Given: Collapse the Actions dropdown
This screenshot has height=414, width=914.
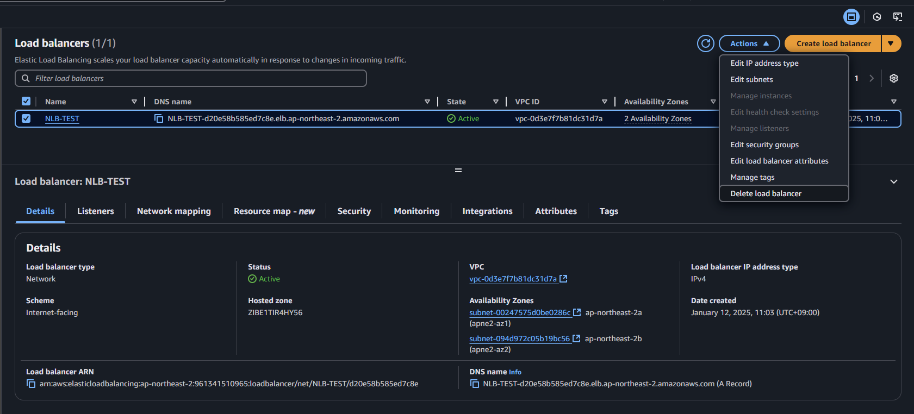Looking at the screenshot, I should tap(749, 43).
